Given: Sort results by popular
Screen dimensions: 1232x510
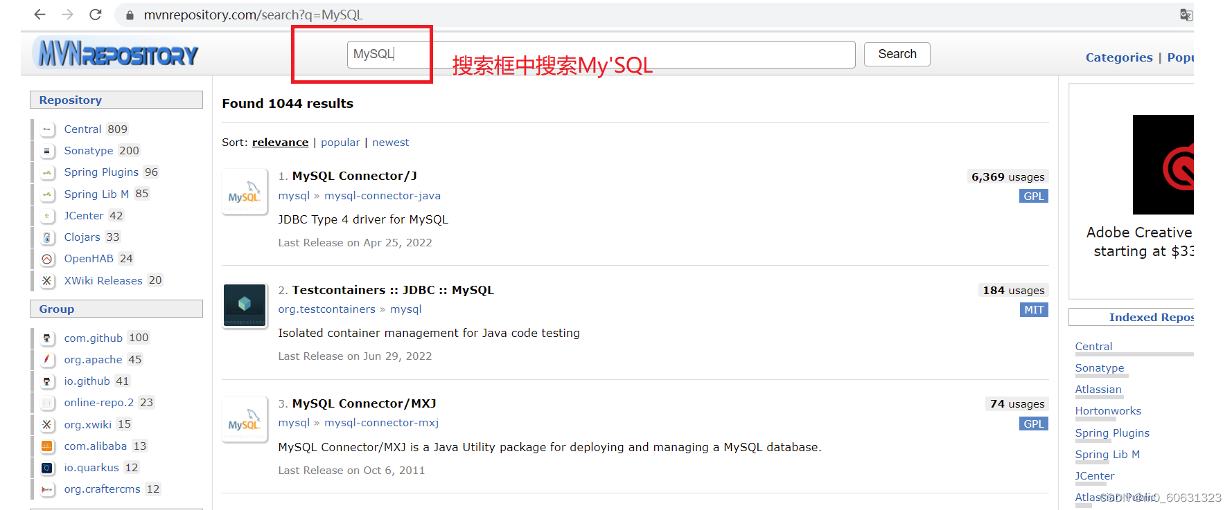Looking at the screenshot, I should (340, 143).
